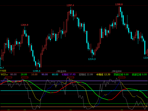Click the yellow 110天 period label
The height and width of the screenshot is (111, 148).
coord(3,71)
